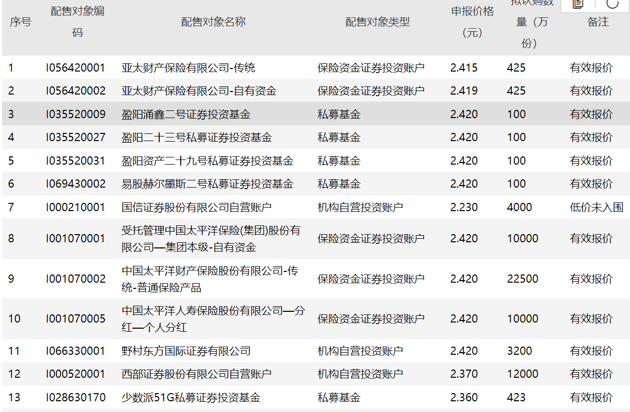Click remark 低价未入围 in row 7

pos(597,207)
